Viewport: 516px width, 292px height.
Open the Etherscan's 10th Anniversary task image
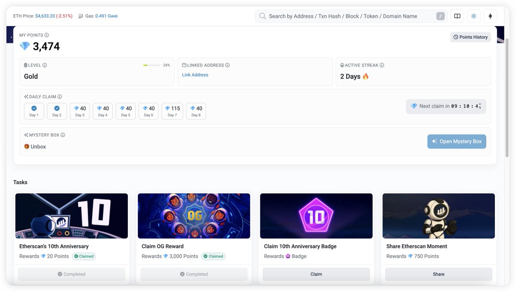pyautogui.click(x=71, y=216)
